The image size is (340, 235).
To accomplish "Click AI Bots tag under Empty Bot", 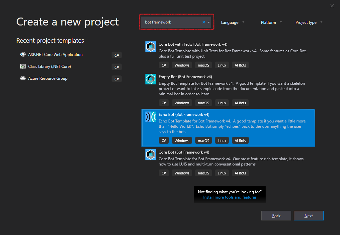I will (240, 103).
